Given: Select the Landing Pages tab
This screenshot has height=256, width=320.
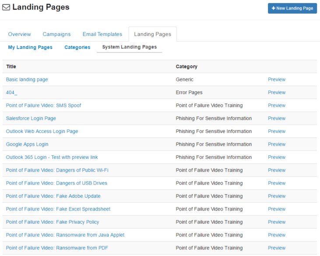Looking at the screenshot, I should [x=152, y=34].
